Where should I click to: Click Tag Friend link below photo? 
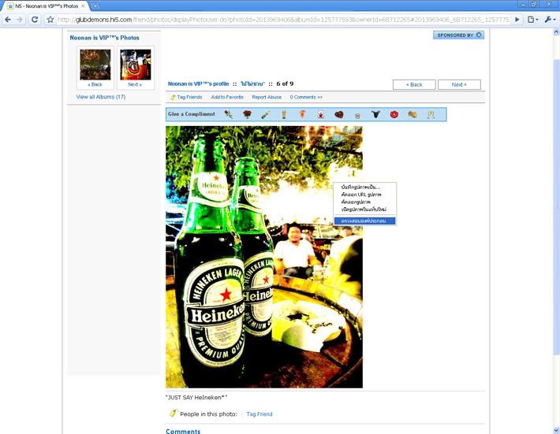pyautogui.click(x=259, y=414)
